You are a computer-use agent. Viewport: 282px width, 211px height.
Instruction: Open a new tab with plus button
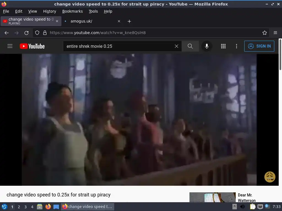129,21
